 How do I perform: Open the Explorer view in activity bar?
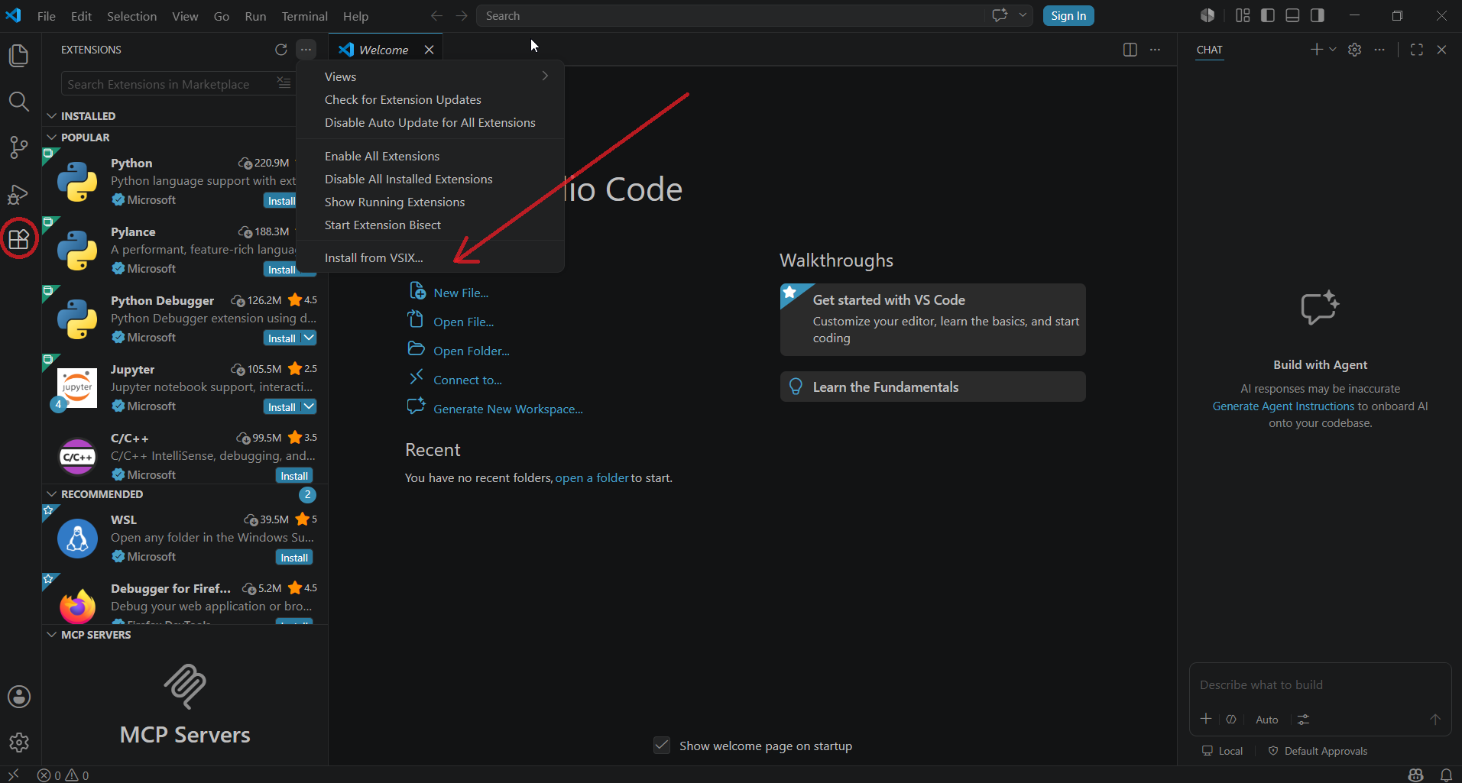[19, 56]
